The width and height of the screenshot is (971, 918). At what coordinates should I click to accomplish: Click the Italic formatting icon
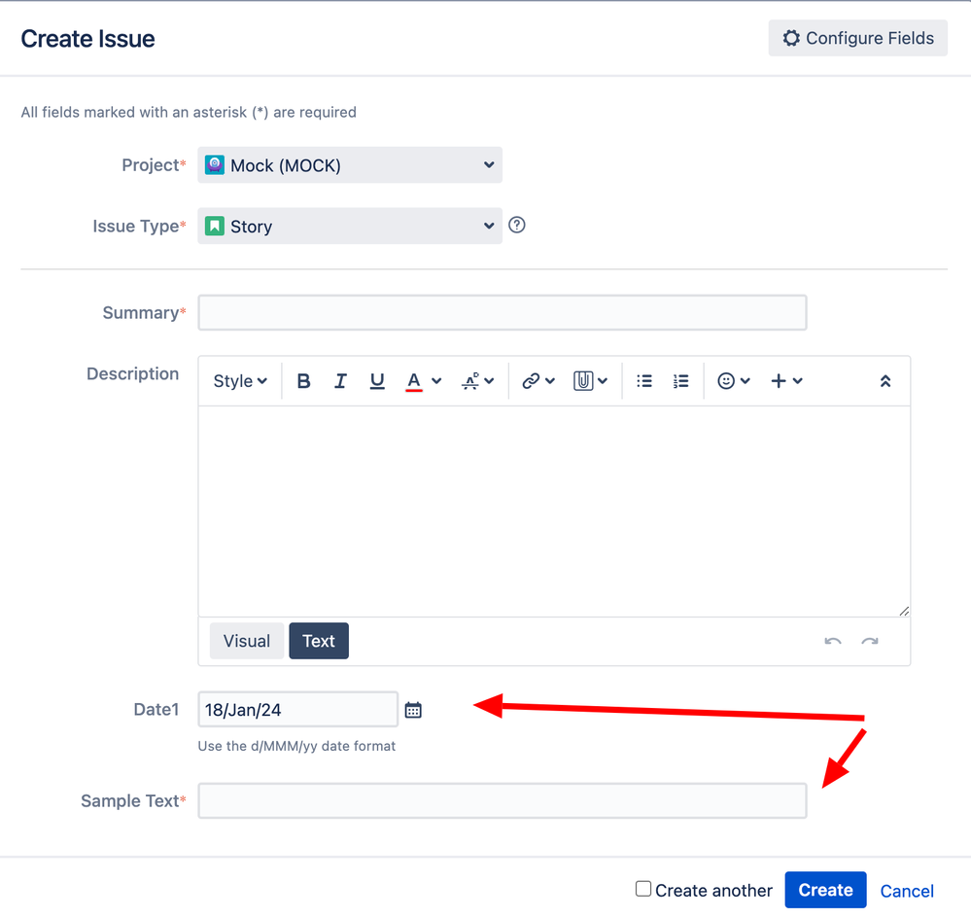[340, 381]
